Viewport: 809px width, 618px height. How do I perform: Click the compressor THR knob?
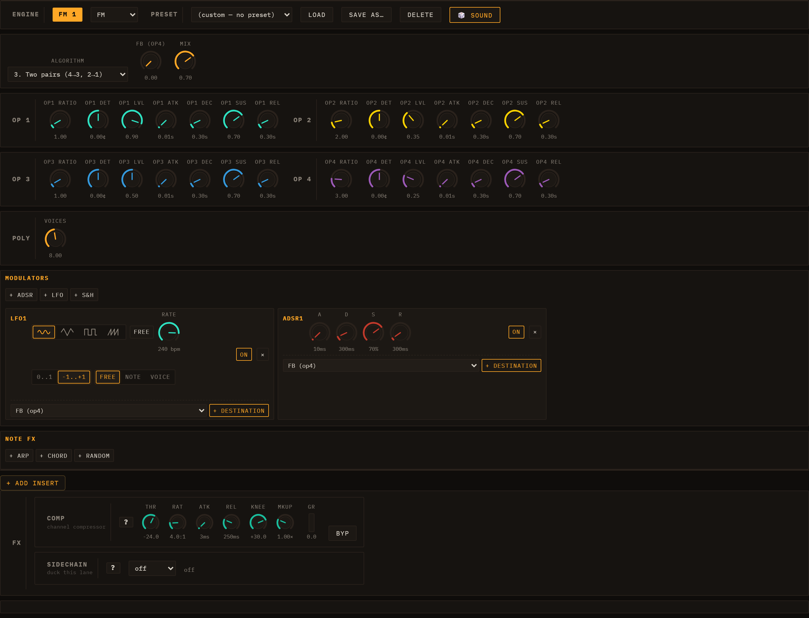(151, 522)
